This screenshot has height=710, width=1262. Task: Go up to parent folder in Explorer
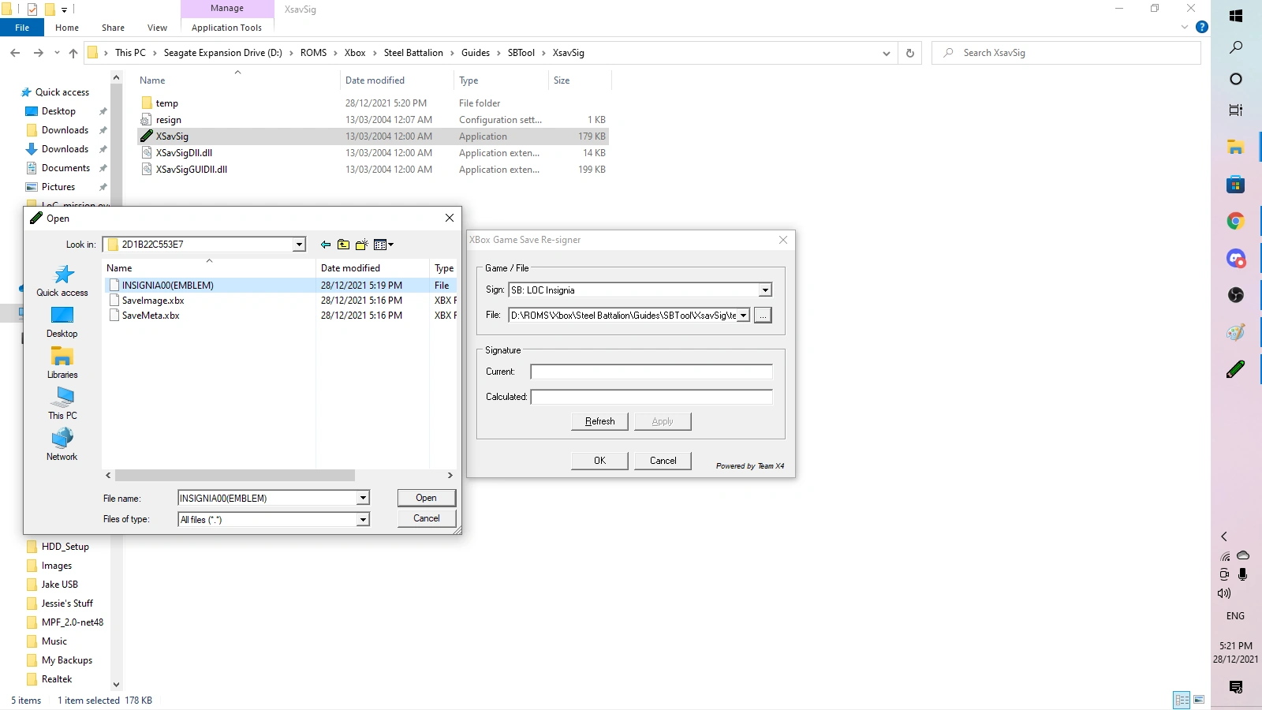[73, 53]
